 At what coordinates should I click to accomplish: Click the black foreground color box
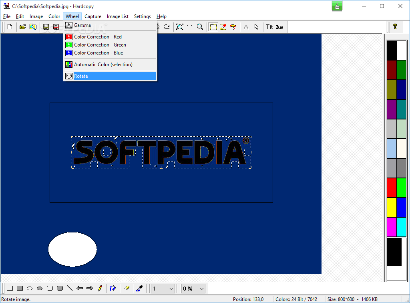(x=394, y=252)
